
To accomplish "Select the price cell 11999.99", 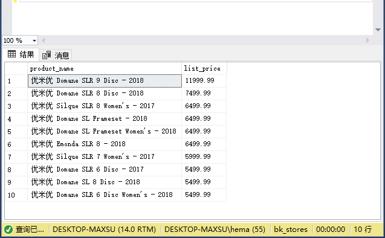I will (204, 81).
